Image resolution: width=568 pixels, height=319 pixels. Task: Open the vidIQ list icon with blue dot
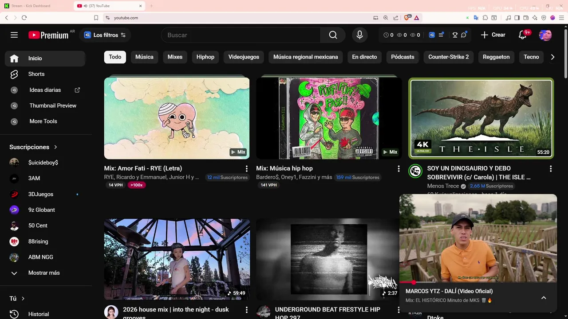(x=441, y=35)
